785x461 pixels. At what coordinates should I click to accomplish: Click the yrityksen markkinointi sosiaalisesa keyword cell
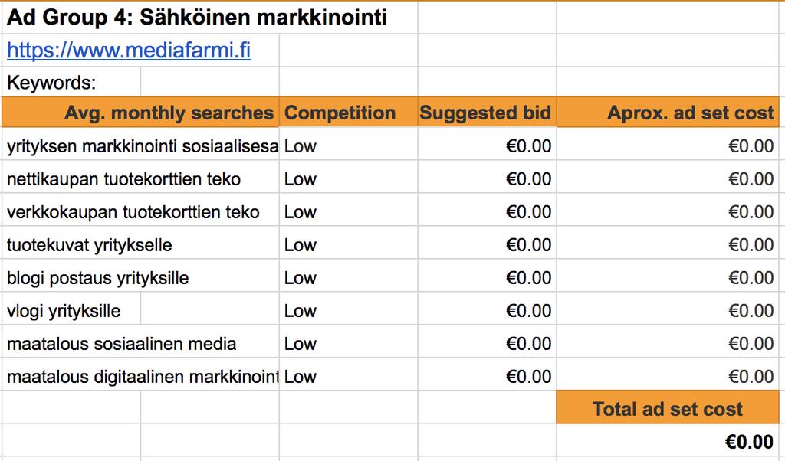click(141, 146)
